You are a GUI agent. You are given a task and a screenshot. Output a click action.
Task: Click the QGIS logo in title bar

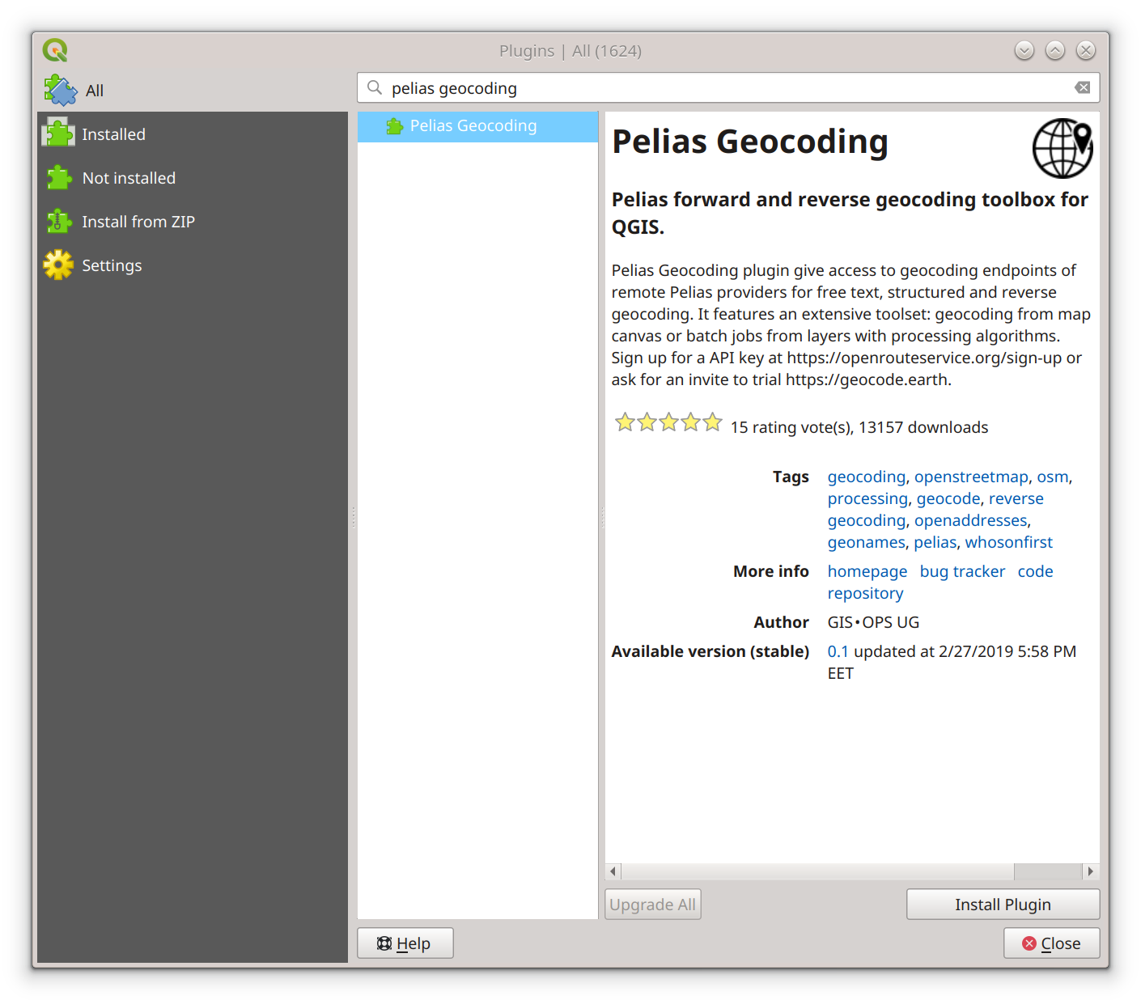55,50
